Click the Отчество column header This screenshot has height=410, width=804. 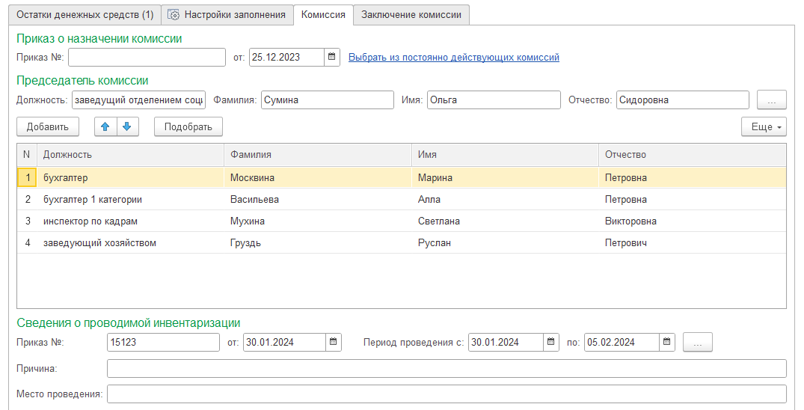coord(693,154)
